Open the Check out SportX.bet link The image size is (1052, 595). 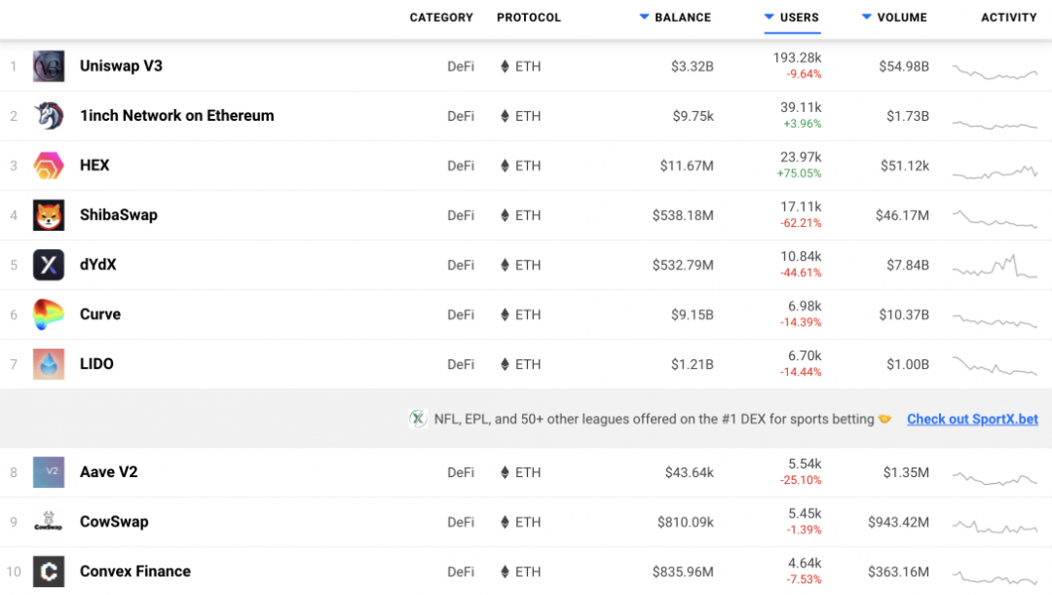coord(972,419)
